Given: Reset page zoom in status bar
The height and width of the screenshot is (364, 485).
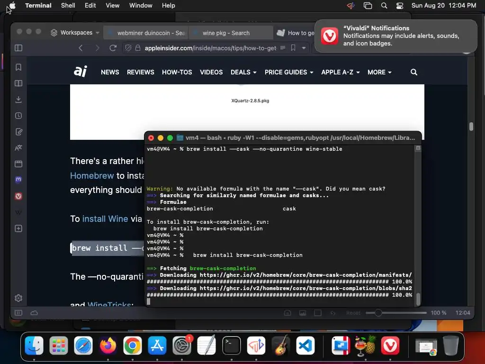Looking at the screenshot, I should [x=353, y=313].
